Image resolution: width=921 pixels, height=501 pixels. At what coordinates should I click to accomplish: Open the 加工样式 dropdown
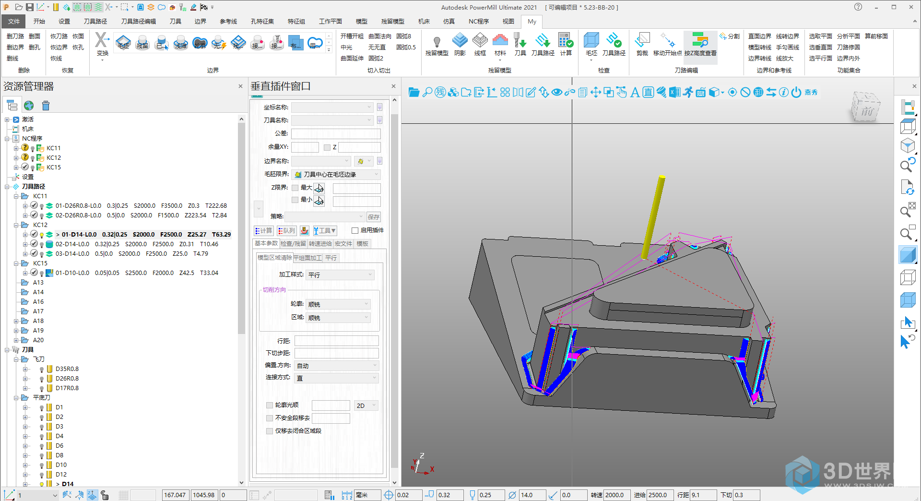[x=340, y=275]
